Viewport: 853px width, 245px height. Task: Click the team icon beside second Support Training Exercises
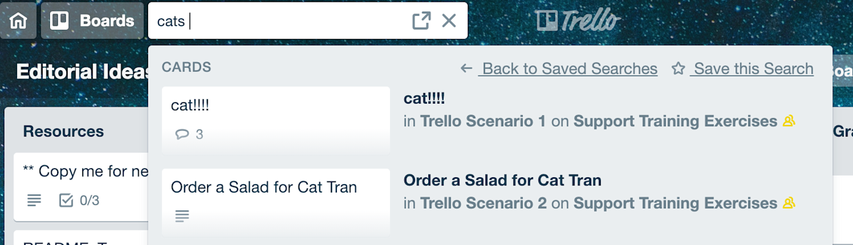coord(789,202)
